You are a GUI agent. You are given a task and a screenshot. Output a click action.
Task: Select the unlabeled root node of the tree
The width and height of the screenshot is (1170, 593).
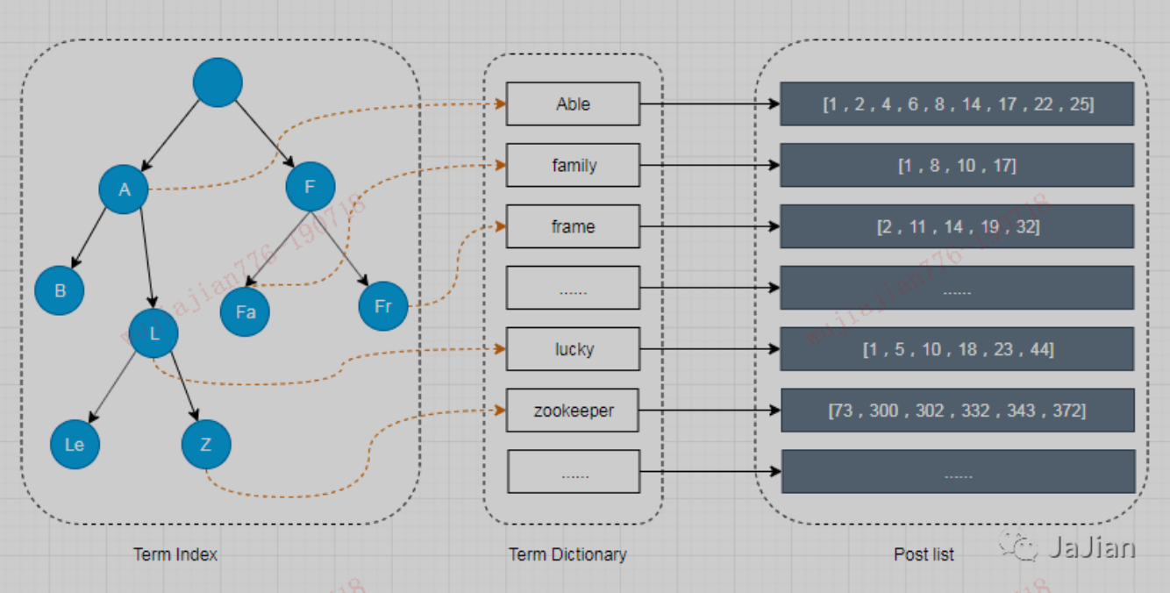[x=218, y=82]
